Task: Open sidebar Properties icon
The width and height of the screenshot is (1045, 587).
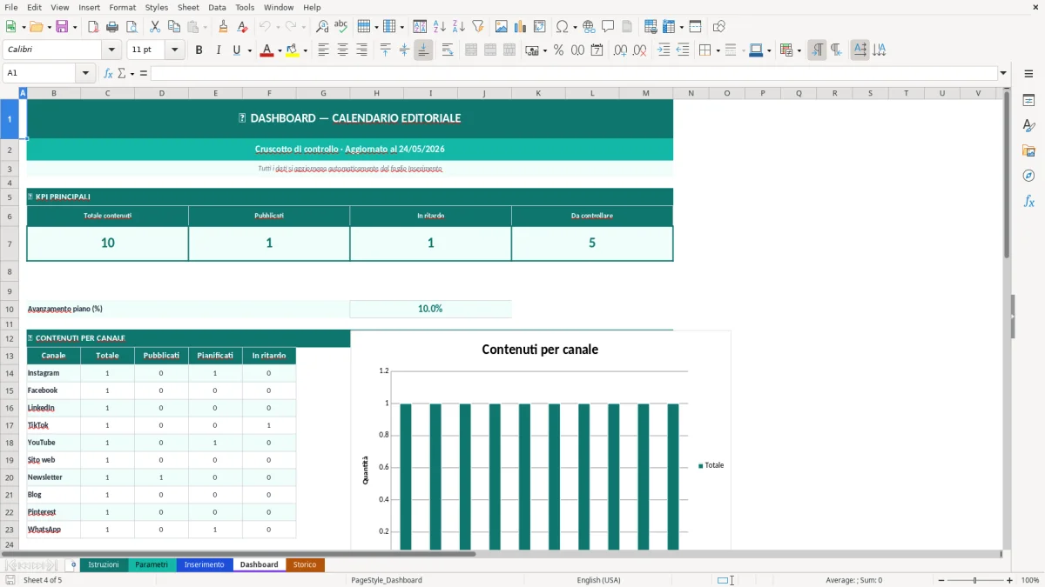Action: (1028, 100)
